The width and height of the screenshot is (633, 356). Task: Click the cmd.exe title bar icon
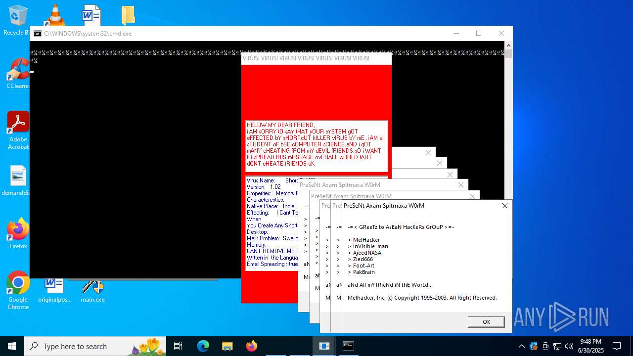pyautogui.click(x=37, y=34)
